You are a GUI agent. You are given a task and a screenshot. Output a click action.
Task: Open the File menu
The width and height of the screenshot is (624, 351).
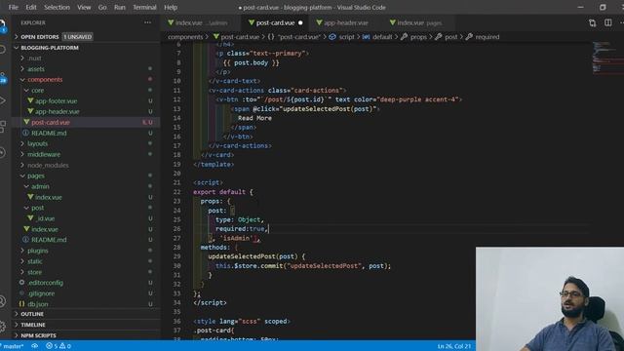pos(13,7)
